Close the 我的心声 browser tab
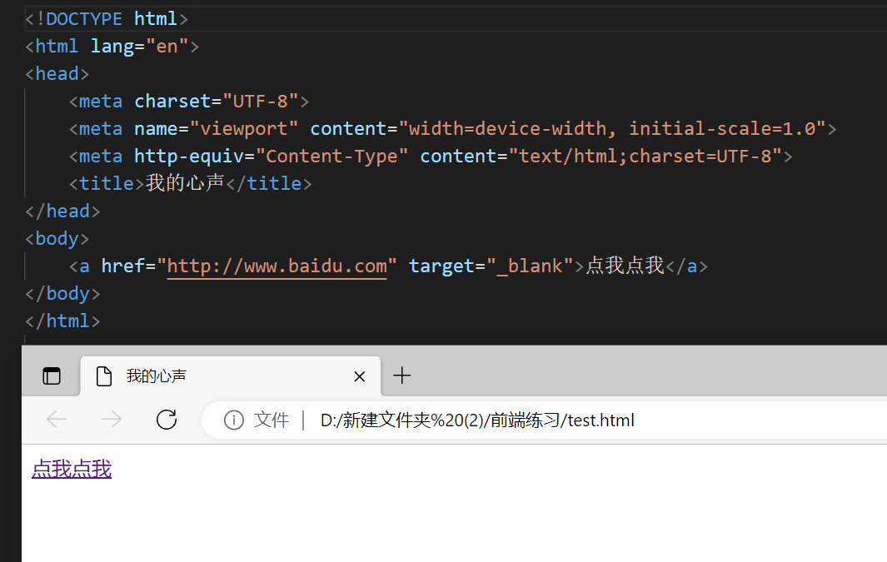This screenshot has width=887, height=562. pyautogui.click(x=359, y=376)
